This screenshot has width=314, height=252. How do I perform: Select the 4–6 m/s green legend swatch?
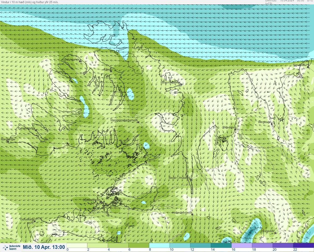coord(118,245)
